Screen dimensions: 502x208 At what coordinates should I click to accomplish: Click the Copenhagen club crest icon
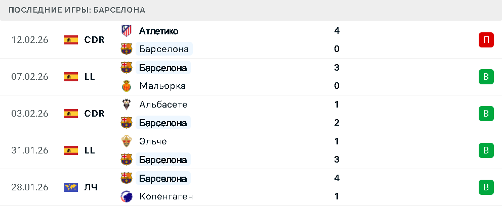pyautogui.click(x=126, y=196)
